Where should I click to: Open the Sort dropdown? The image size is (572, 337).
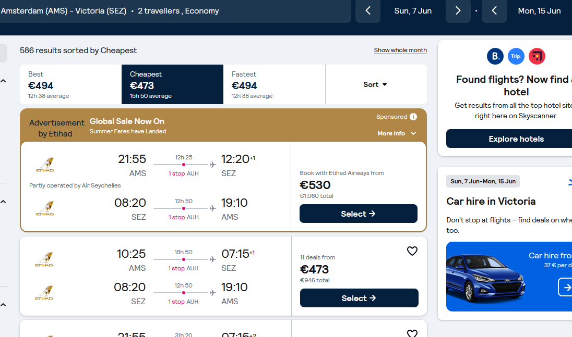tap(375, 84)
